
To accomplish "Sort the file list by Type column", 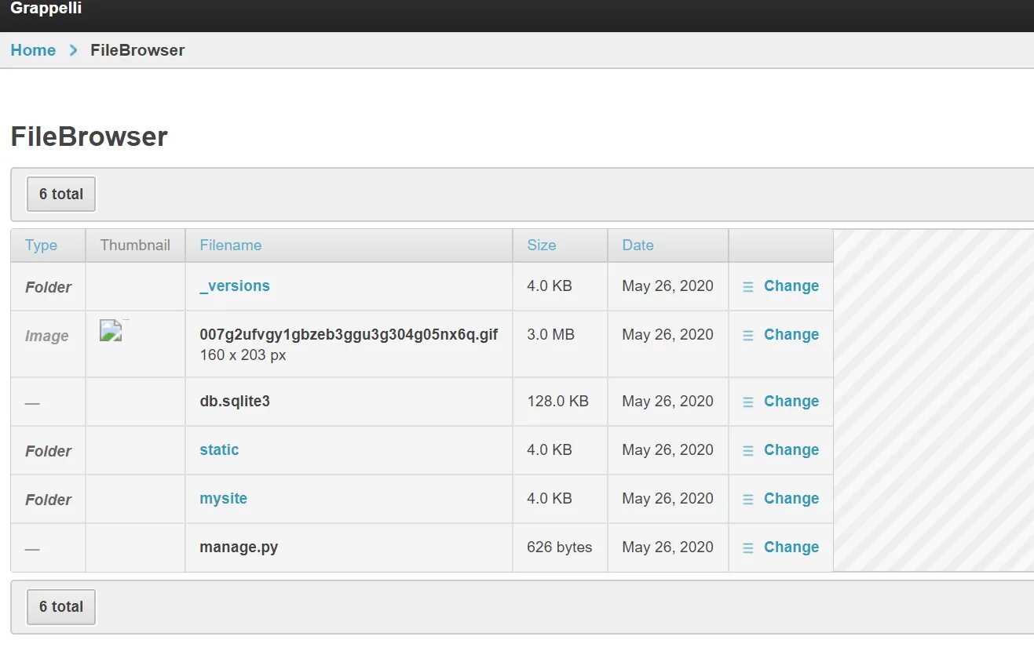I will tap(41, 246).
